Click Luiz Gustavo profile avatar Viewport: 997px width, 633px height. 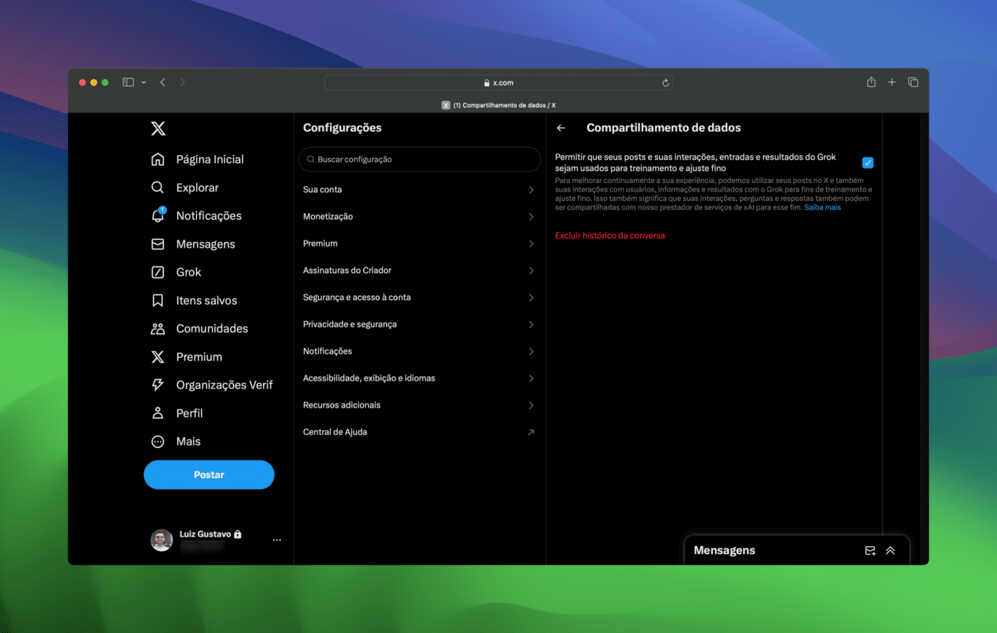point(161,540)
